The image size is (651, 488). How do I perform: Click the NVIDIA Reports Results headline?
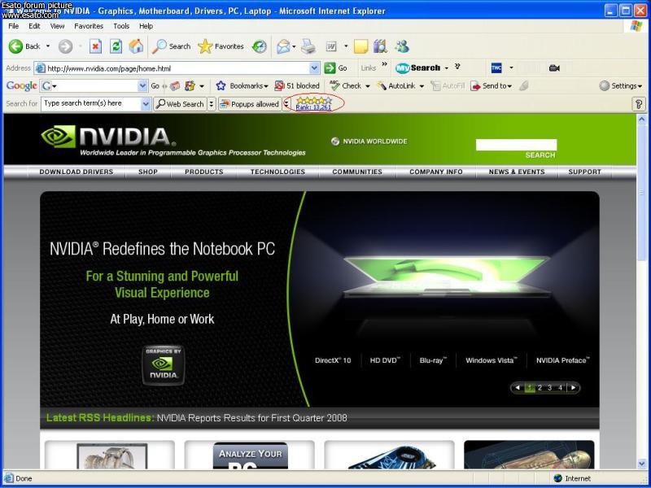[252, 418]
